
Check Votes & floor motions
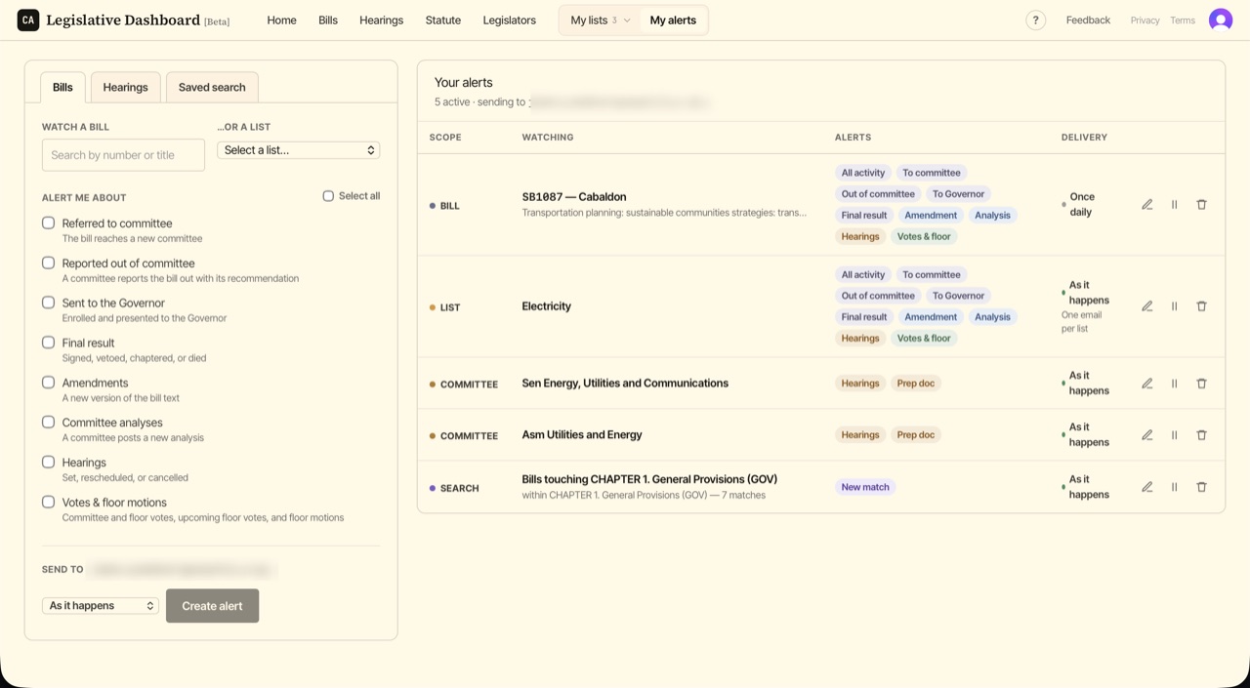[48, 502]
